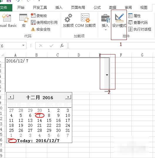Viewport: 155px width, 158px height.
Task: Select column F header
Action: coord(121,55)
